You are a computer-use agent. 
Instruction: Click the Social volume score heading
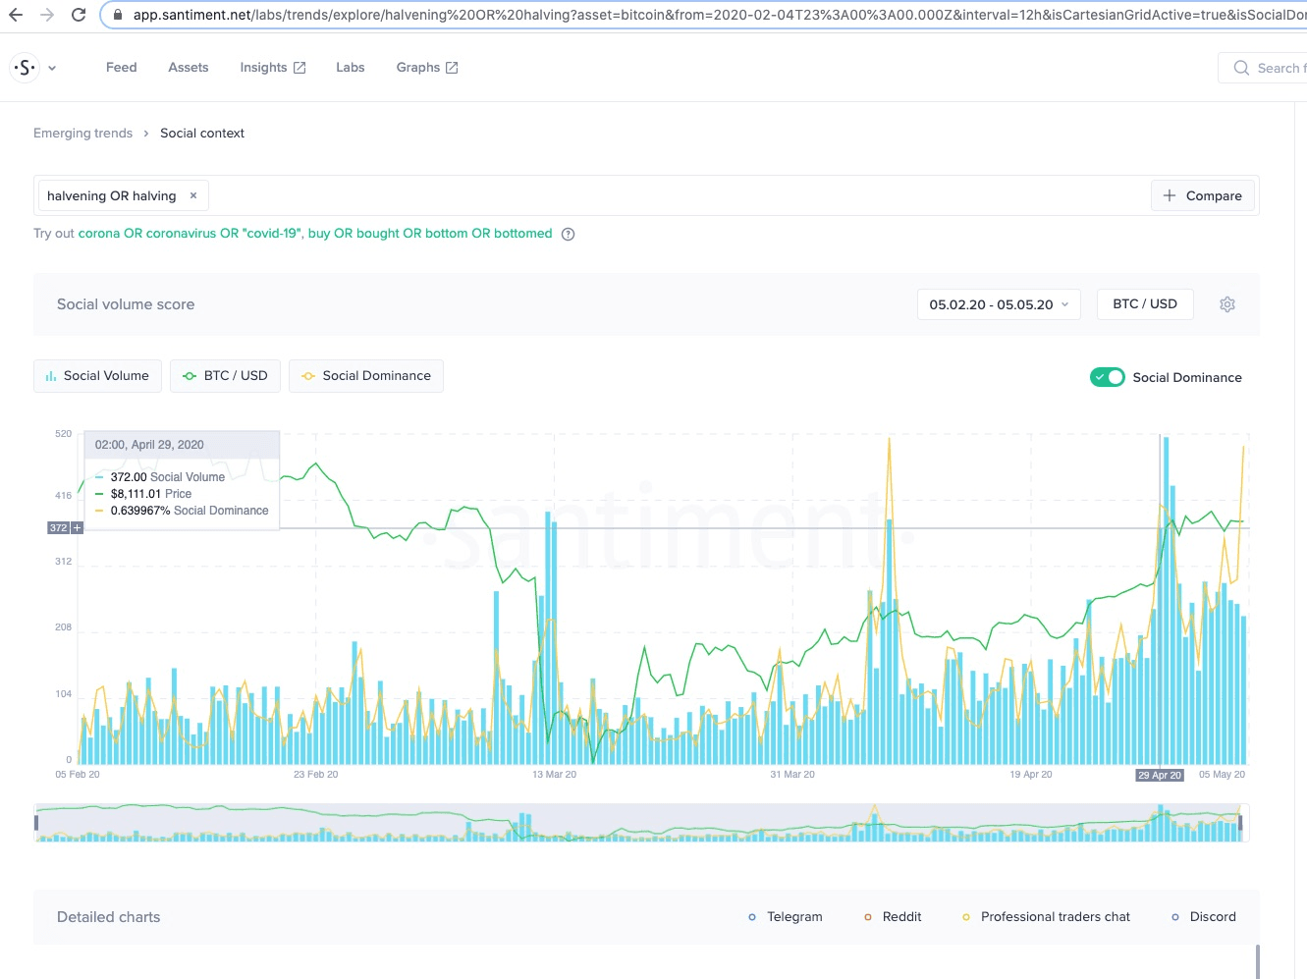[126, 304]
